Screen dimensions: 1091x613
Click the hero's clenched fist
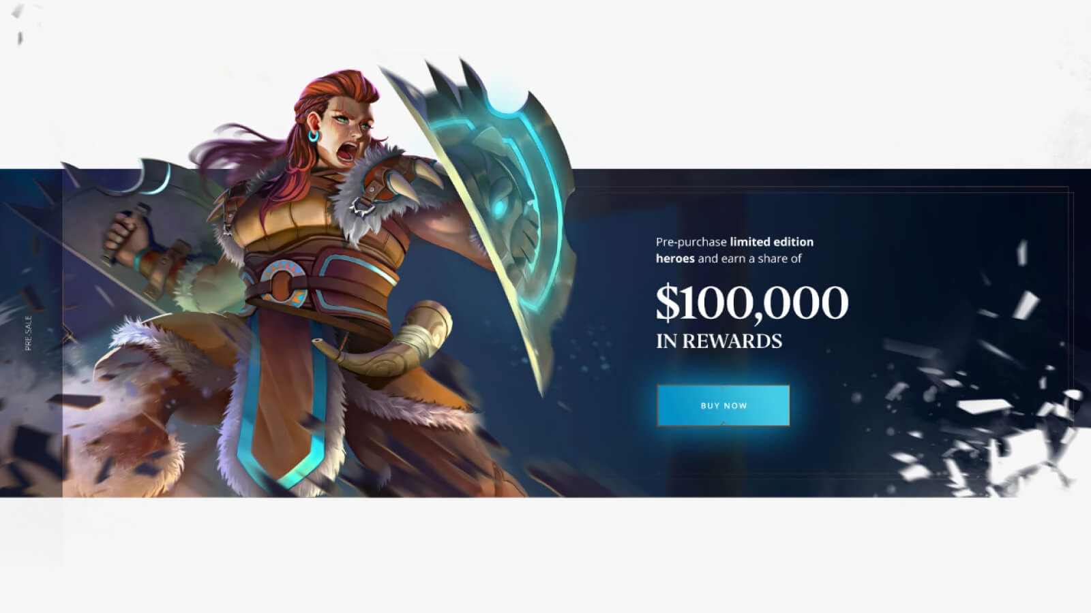click(x=128, y=236)
